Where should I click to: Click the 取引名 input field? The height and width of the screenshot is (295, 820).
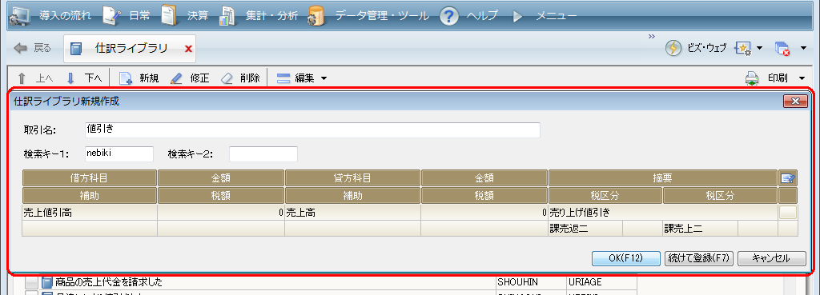click(x=312, y=130)
